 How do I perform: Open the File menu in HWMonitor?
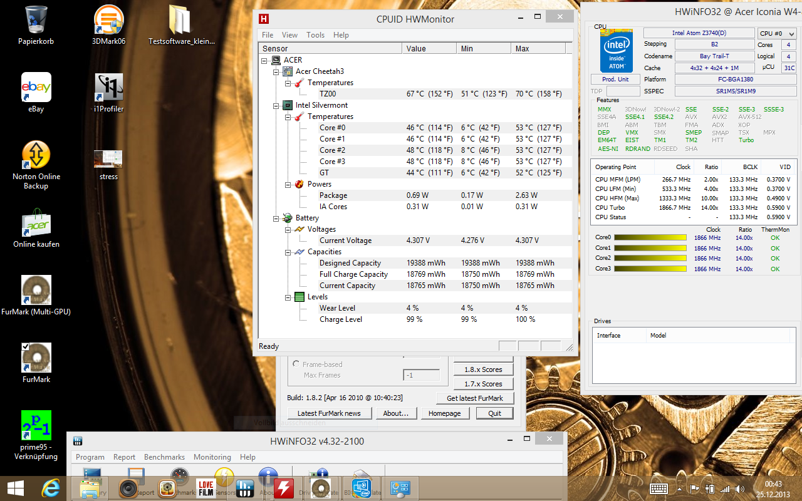pyautogui.click(x=268, y=35)
